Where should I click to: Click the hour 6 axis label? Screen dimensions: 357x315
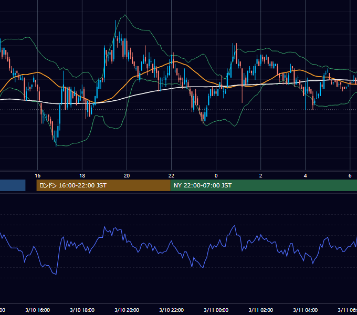pos(350,176)
